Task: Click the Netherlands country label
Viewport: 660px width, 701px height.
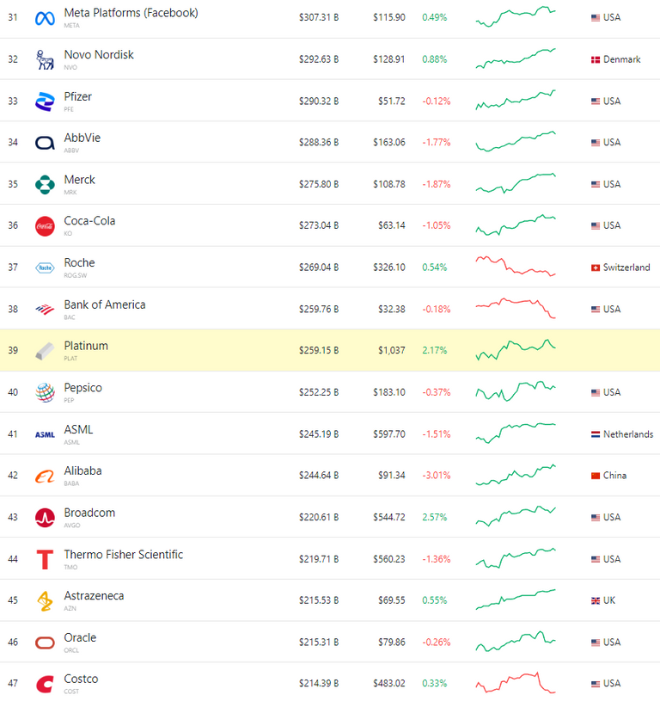Action: point(628,434)
